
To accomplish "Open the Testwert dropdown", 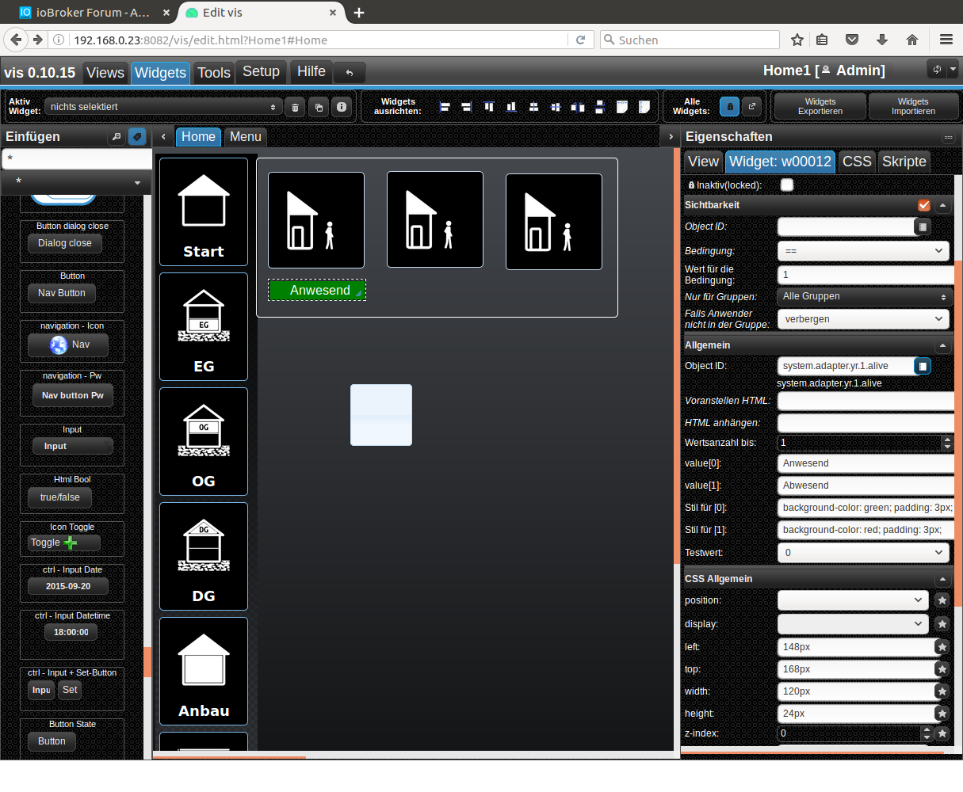I will [x=863, y=553].
